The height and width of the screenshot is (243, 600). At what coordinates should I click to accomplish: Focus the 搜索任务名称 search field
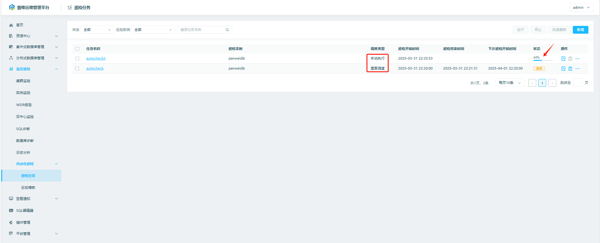(204, 30)
